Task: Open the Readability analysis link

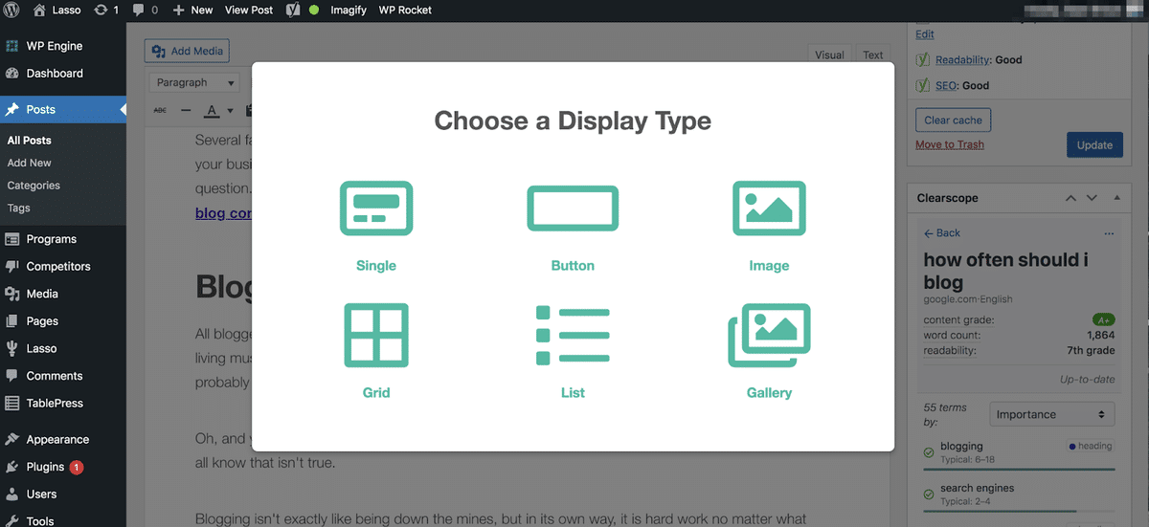Action: pos(962,59)
